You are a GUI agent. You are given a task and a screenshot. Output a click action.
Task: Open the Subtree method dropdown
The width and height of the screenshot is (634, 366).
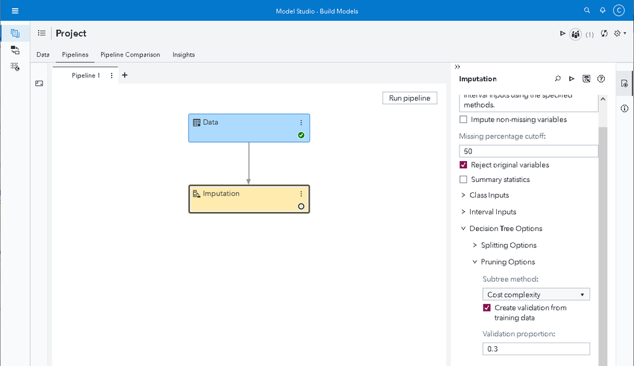536,294
